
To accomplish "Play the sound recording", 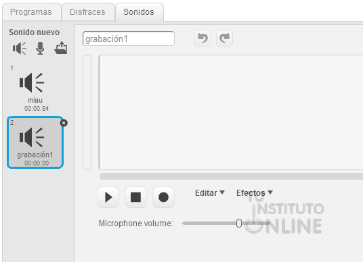I will click(x=108, y=197).
